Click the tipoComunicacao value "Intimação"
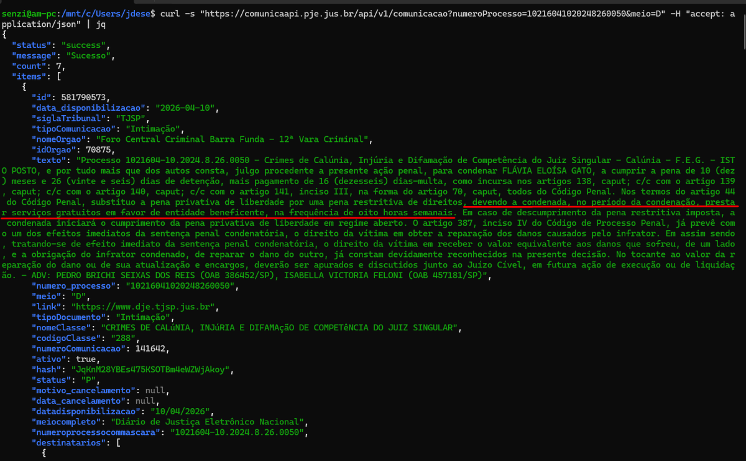This screenshot has height=461, width=746. 153,129
